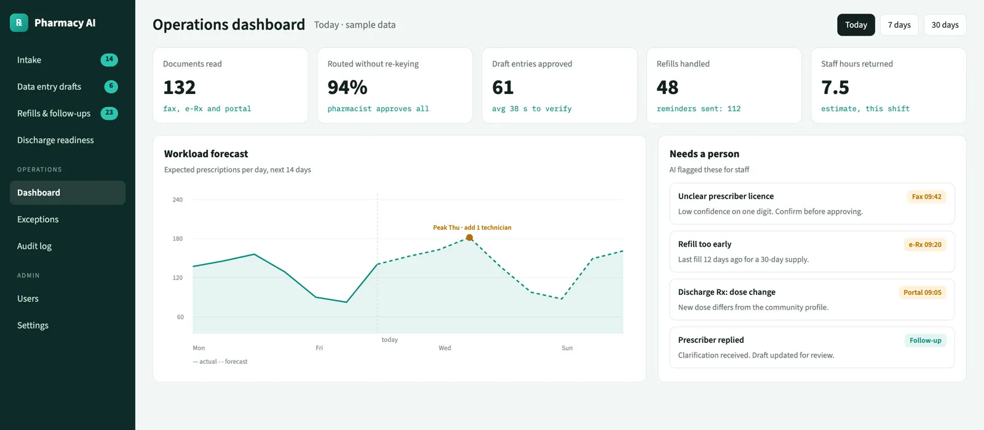Screen dimensions: 984x430
Task: Open the Prescriber replied item
Action: 812,347
